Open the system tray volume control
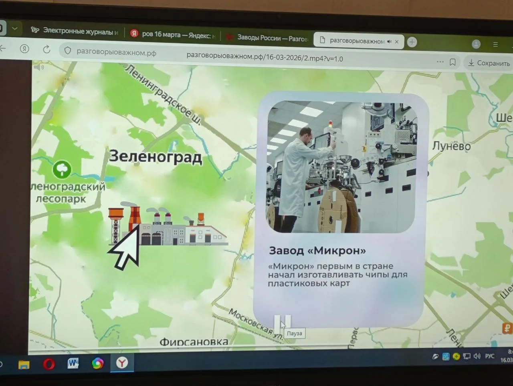Viewport: 513px width, 386px height. pos(477,356)
